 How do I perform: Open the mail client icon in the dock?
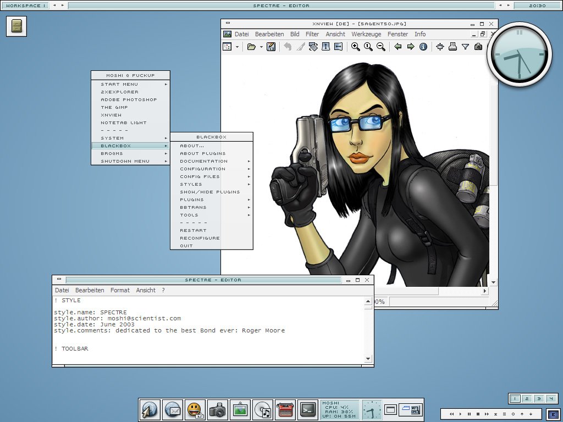point(173,409)
